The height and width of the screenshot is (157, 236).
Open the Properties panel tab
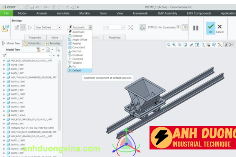tap(115, 37)
